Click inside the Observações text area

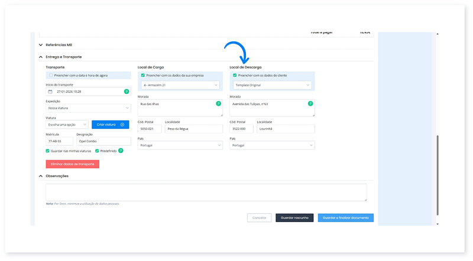click(x=206, y=193)
